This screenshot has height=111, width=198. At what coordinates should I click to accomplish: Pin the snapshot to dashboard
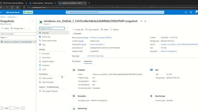pyautogui.click(x=141, y=21)
